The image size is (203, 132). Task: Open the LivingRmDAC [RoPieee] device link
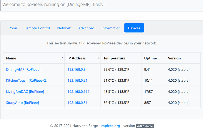click(x=25, y=92)
